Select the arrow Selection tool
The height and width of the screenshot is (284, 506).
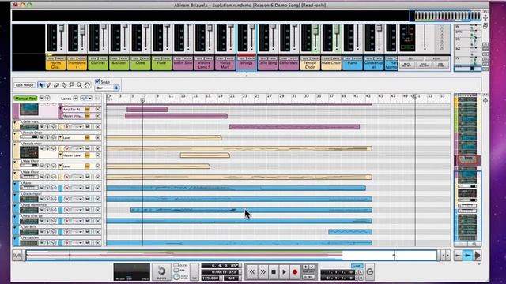[x=41, y=85]
